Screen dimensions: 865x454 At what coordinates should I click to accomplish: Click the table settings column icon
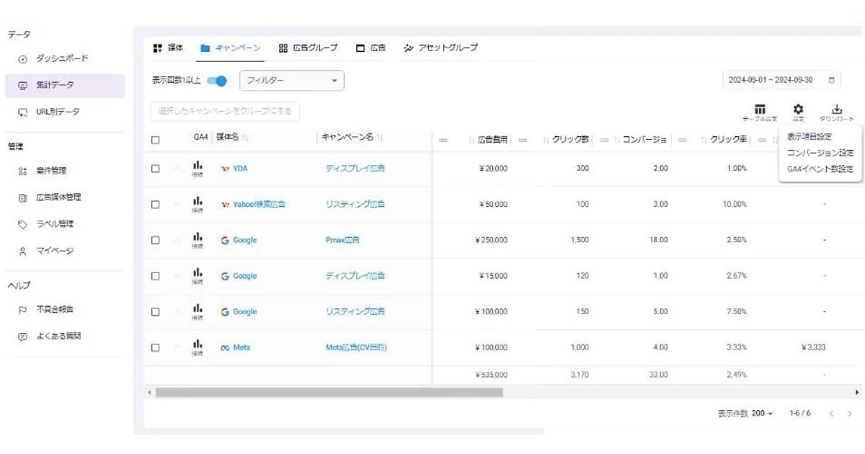pyautogui.click(x=759, y=110)
